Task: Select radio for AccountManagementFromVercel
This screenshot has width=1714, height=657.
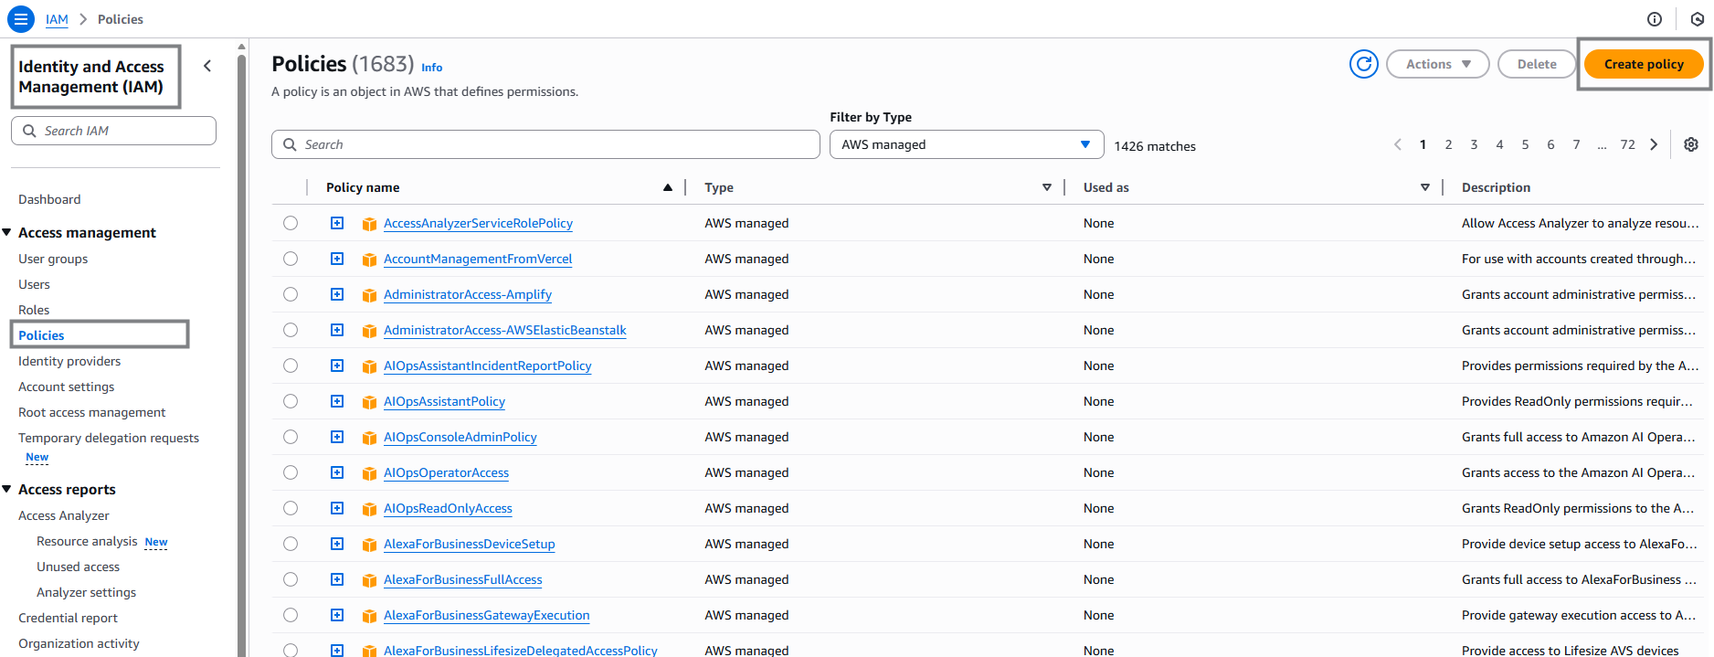Action: click(x=291, y=259)
